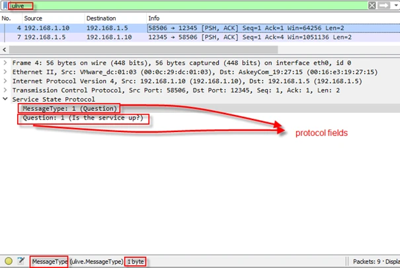This screenshot has height=268, width=400.
Task: Open capture file properties pencil icon
Action: 21,261
